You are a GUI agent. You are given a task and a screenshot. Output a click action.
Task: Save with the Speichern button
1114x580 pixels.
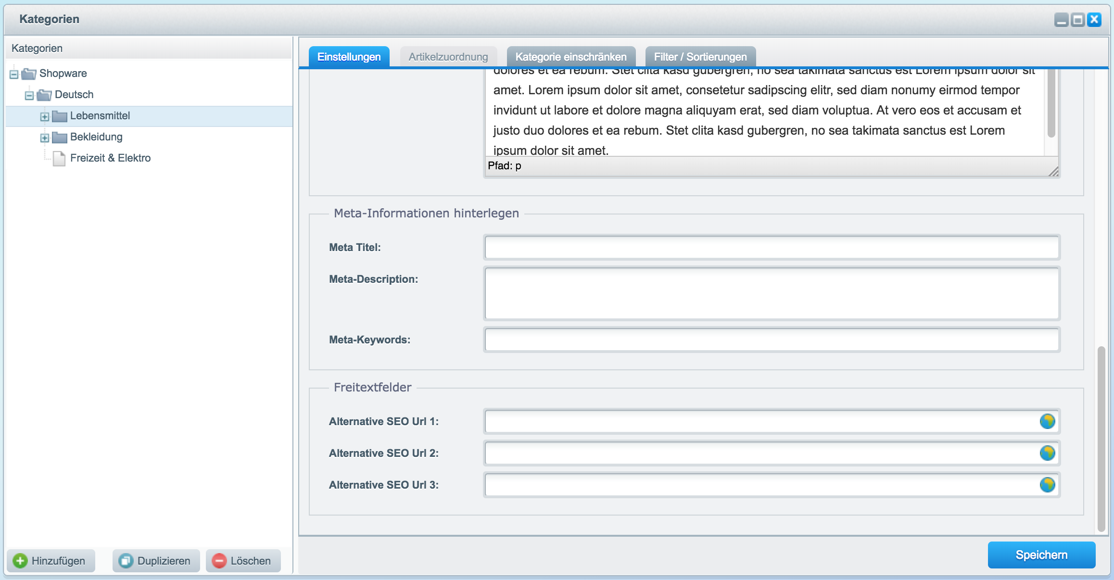1041,555
